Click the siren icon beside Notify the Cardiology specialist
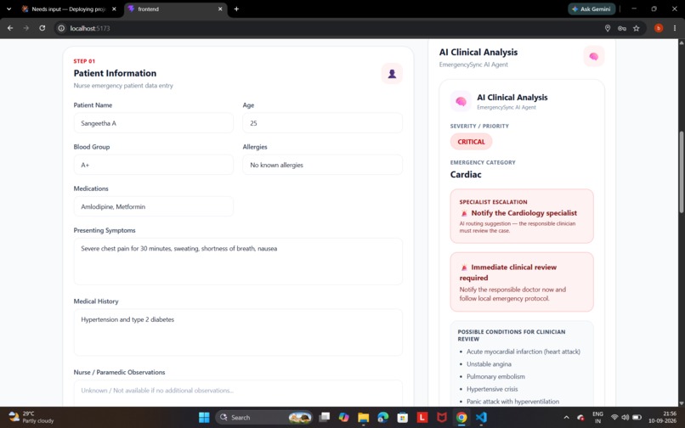This screenshot has width=685, height=428. click(464, 213)
